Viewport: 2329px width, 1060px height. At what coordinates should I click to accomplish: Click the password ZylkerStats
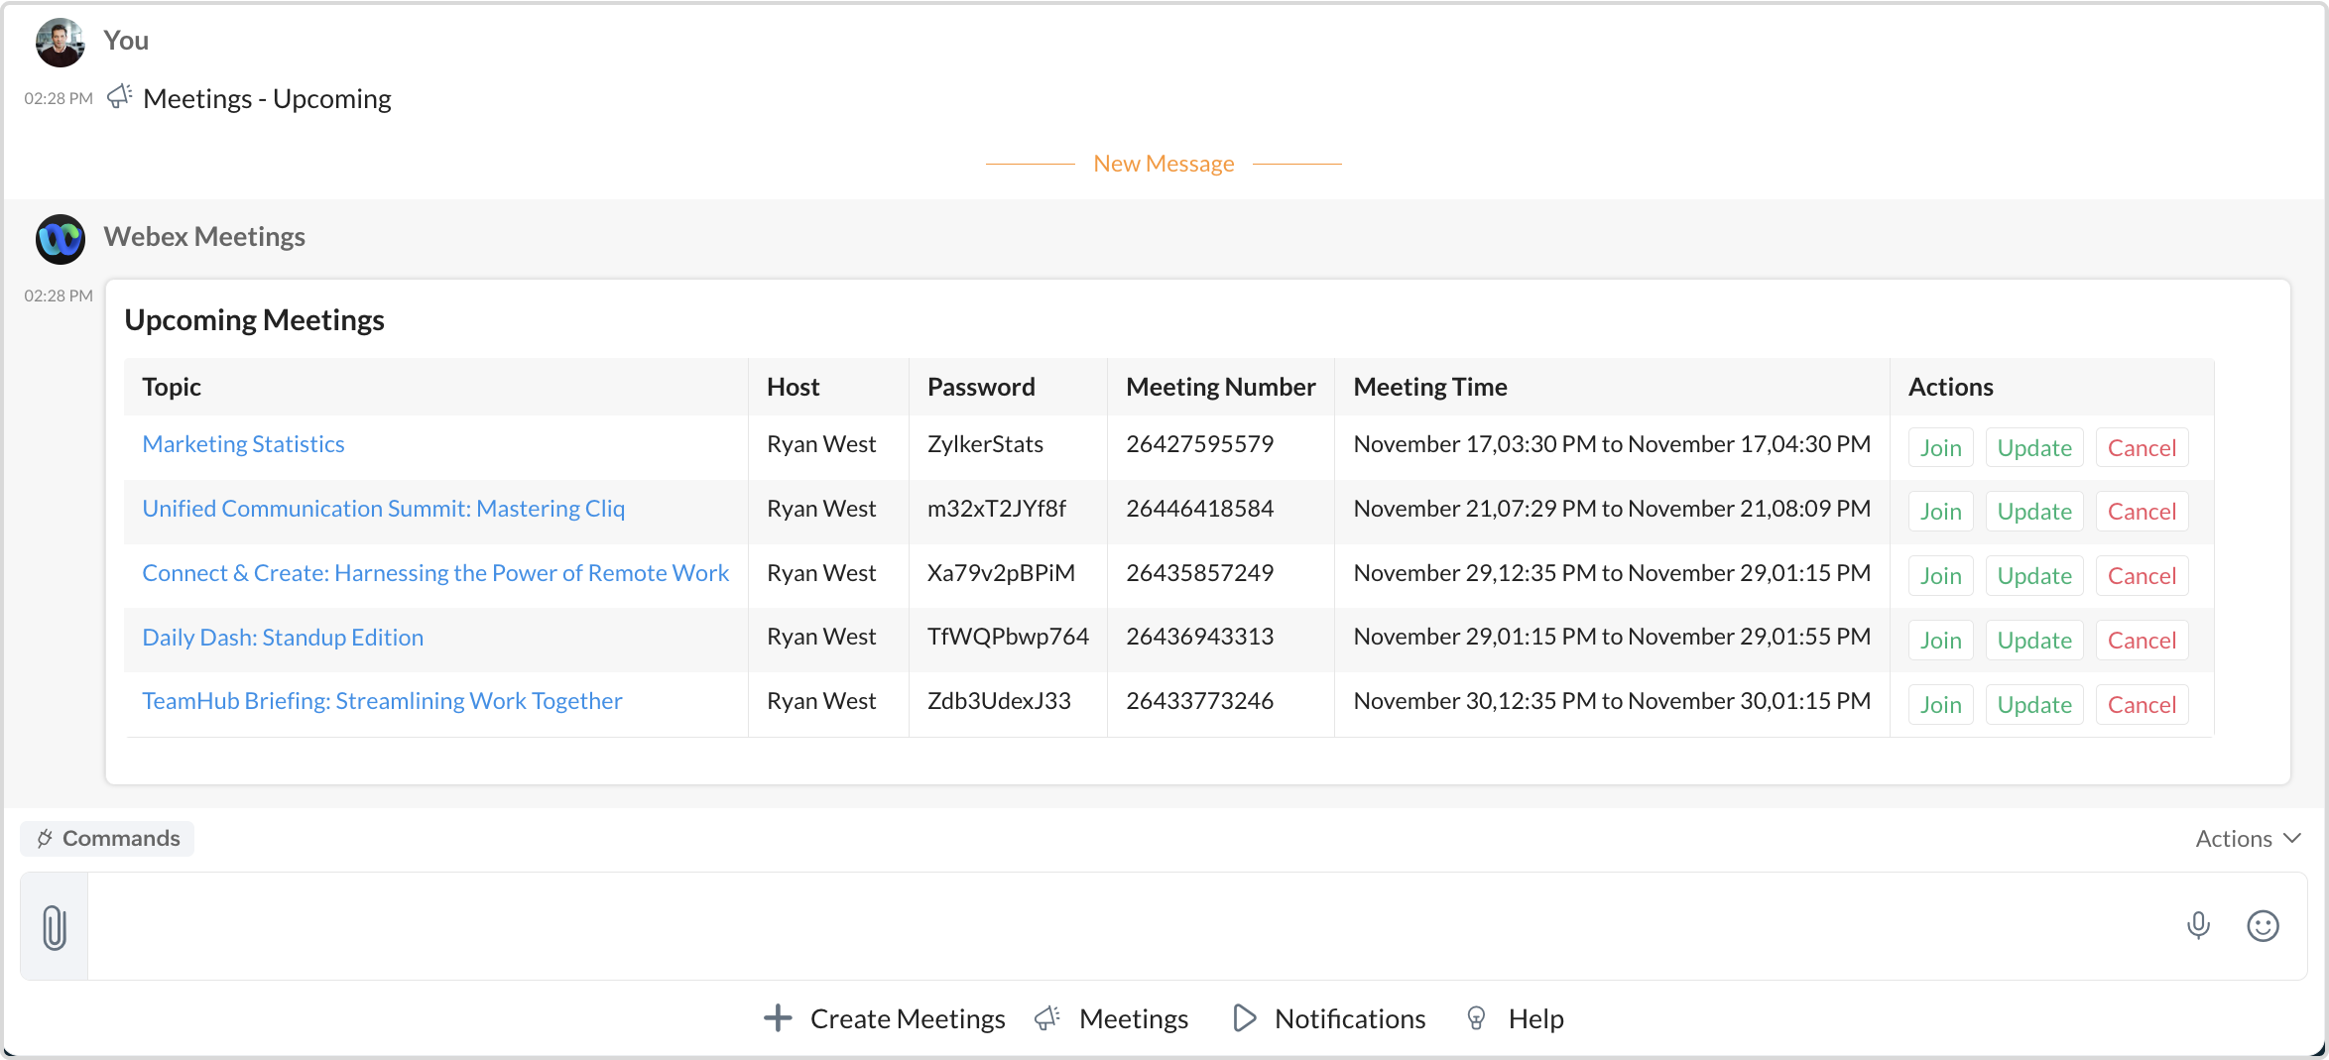[x=985, y=444]
